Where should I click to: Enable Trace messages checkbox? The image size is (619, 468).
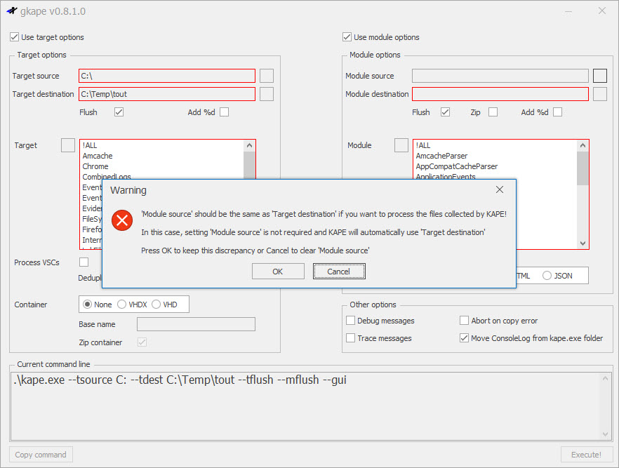tap(350, 338)
